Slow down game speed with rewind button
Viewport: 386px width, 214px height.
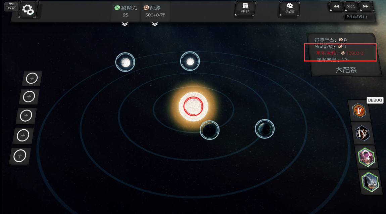click(336, 6)
